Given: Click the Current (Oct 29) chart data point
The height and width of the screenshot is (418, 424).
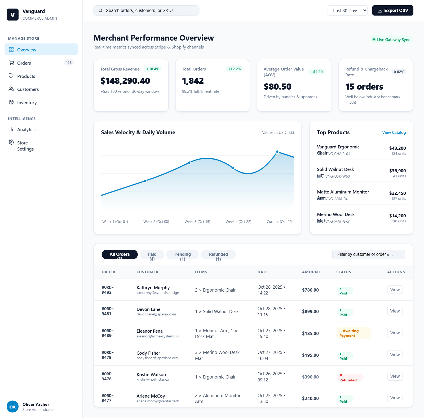Looking at the screenshot, I should tap(277, 152).
